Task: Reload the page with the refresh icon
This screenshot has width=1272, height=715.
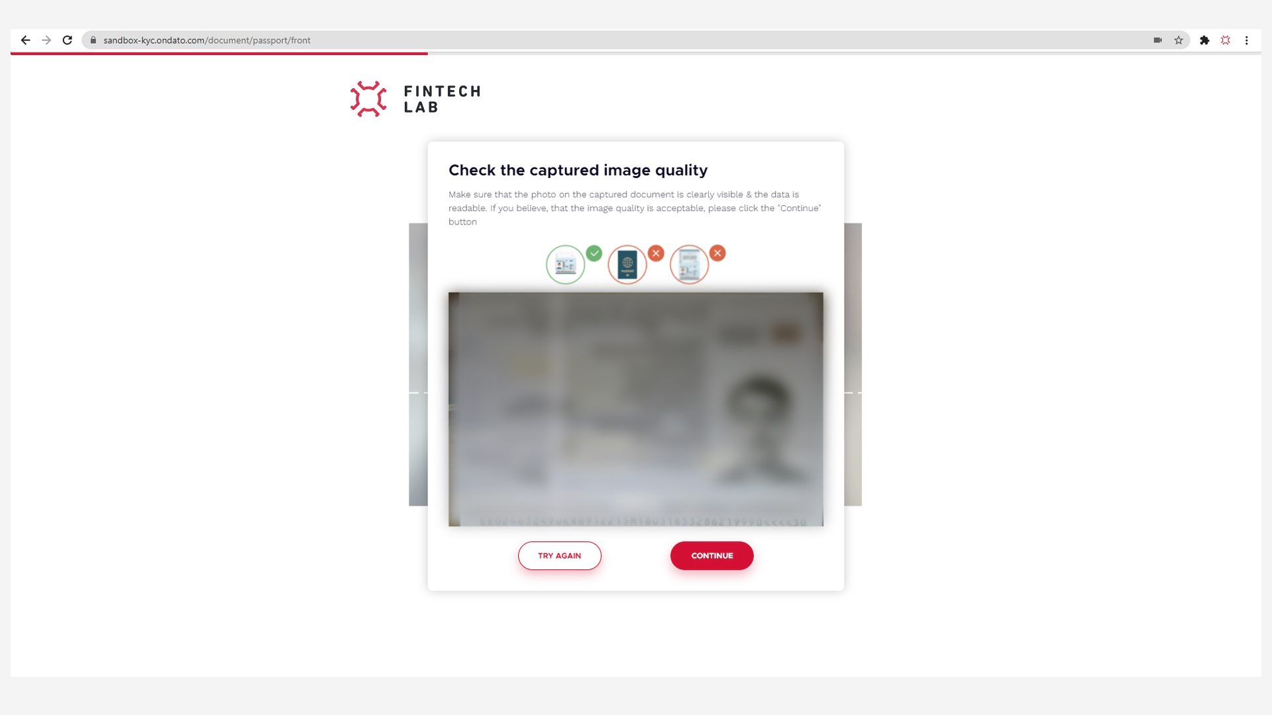Action: 67,40
